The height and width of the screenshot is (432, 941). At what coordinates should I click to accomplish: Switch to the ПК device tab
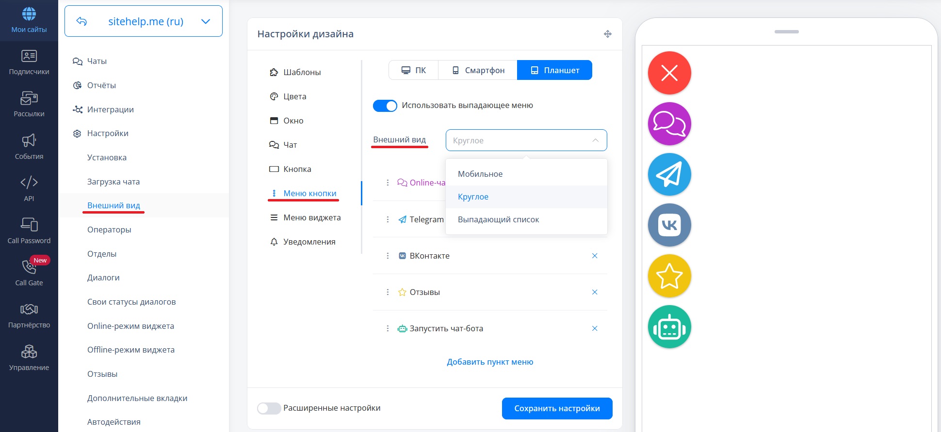pyautogui.click(x=414, y=70)
